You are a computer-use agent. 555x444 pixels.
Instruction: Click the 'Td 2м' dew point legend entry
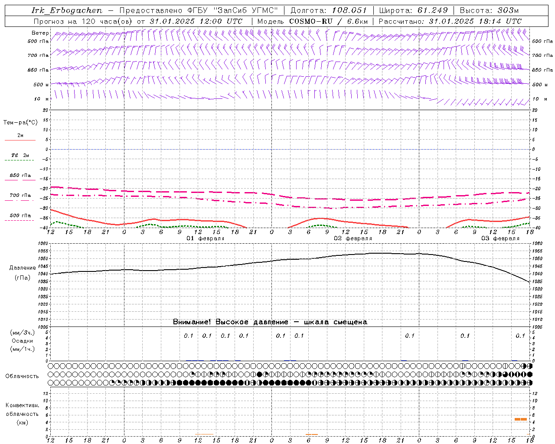20,155
